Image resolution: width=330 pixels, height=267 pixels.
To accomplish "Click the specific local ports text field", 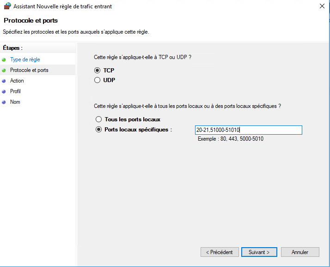I will pyautogui.click(x=249, y=130).
